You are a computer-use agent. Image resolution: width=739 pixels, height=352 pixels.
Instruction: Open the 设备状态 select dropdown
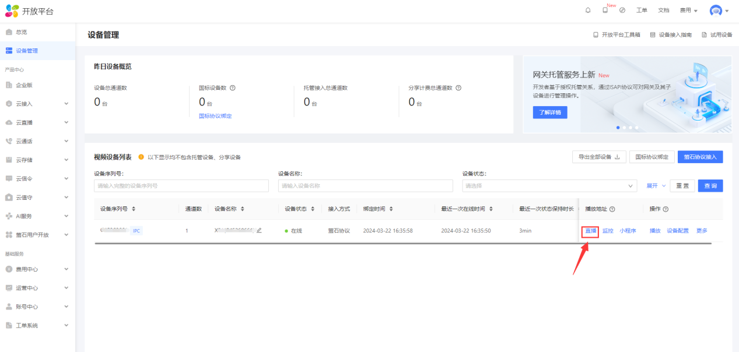tap(549, 186)
